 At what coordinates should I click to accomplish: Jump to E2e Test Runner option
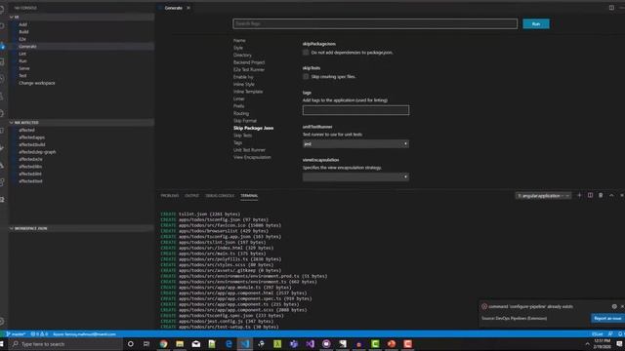coord(249,69)
